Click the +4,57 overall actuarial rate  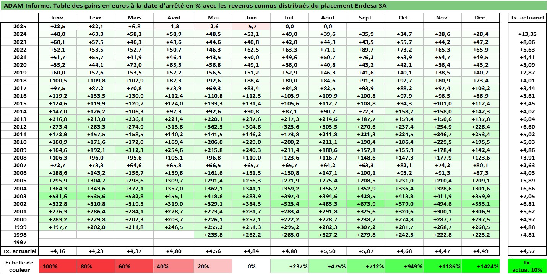527,251
